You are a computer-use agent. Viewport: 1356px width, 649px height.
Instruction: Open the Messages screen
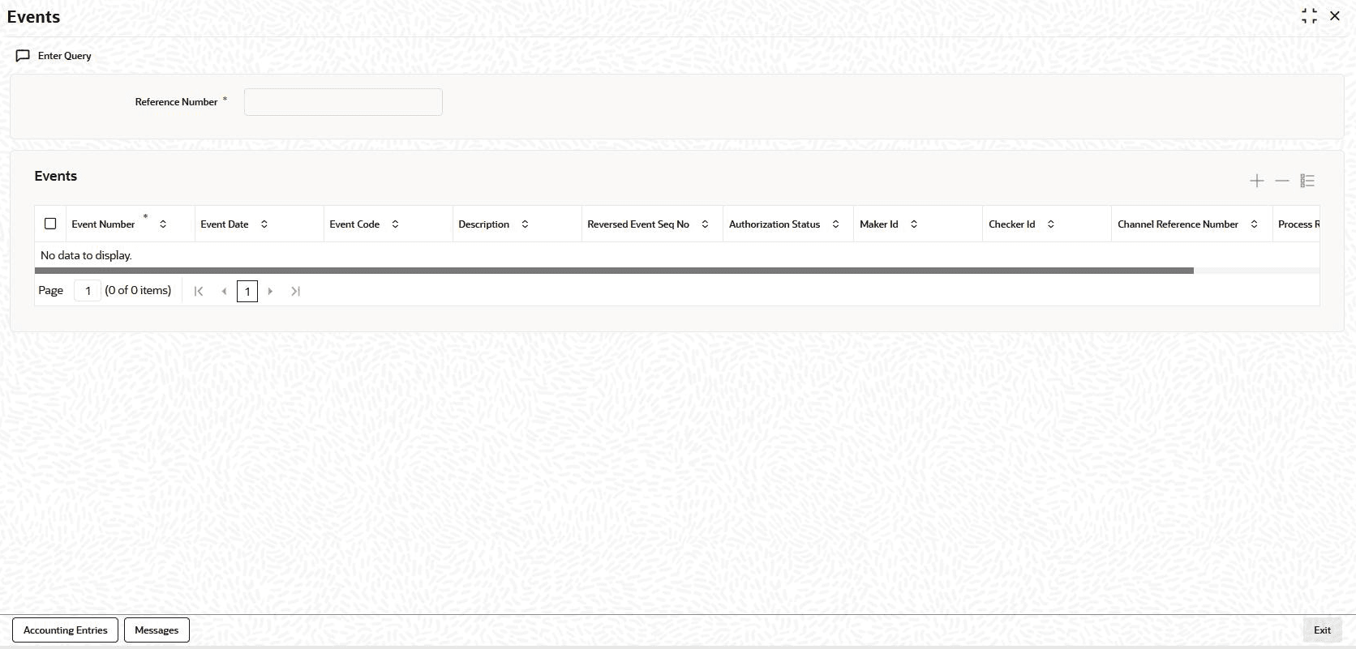(x=157, y=630)
